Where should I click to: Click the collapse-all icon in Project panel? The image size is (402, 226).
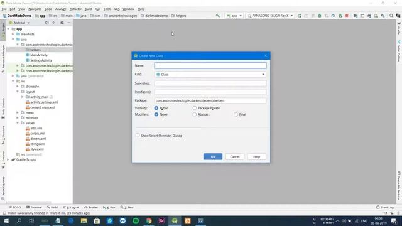click(x=53, y=23)
